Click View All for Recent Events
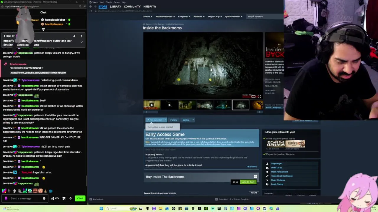378x212 pixels. pyautogui.click(x=254, y=193)
